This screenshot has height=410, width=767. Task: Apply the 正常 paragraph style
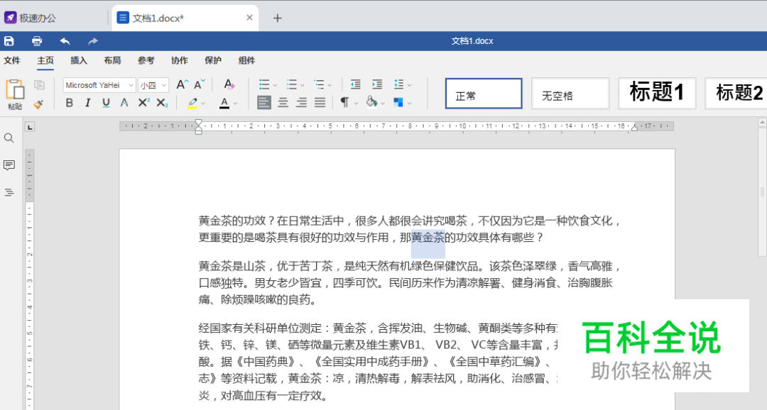tap(484, 93)
